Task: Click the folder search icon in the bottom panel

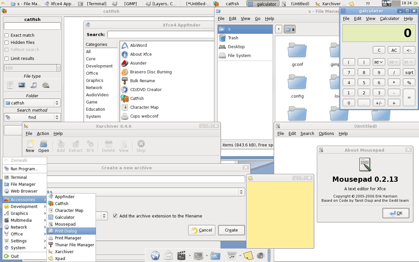Action: tap(215, 255)
